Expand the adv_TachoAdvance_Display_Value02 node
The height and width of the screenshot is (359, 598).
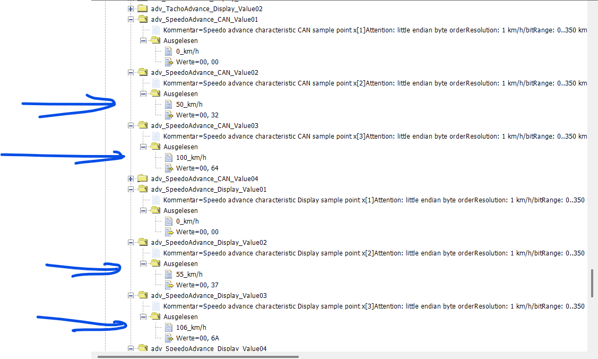tap(131, 9)
